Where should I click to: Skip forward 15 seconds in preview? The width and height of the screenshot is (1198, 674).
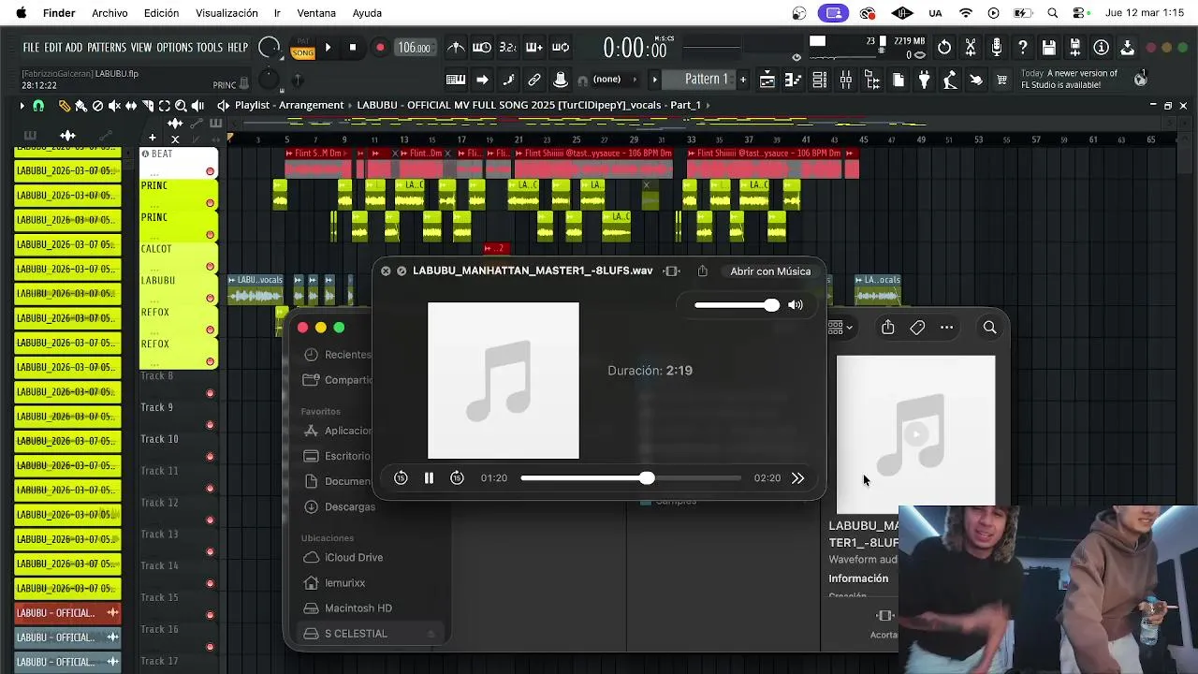(457, 478)
